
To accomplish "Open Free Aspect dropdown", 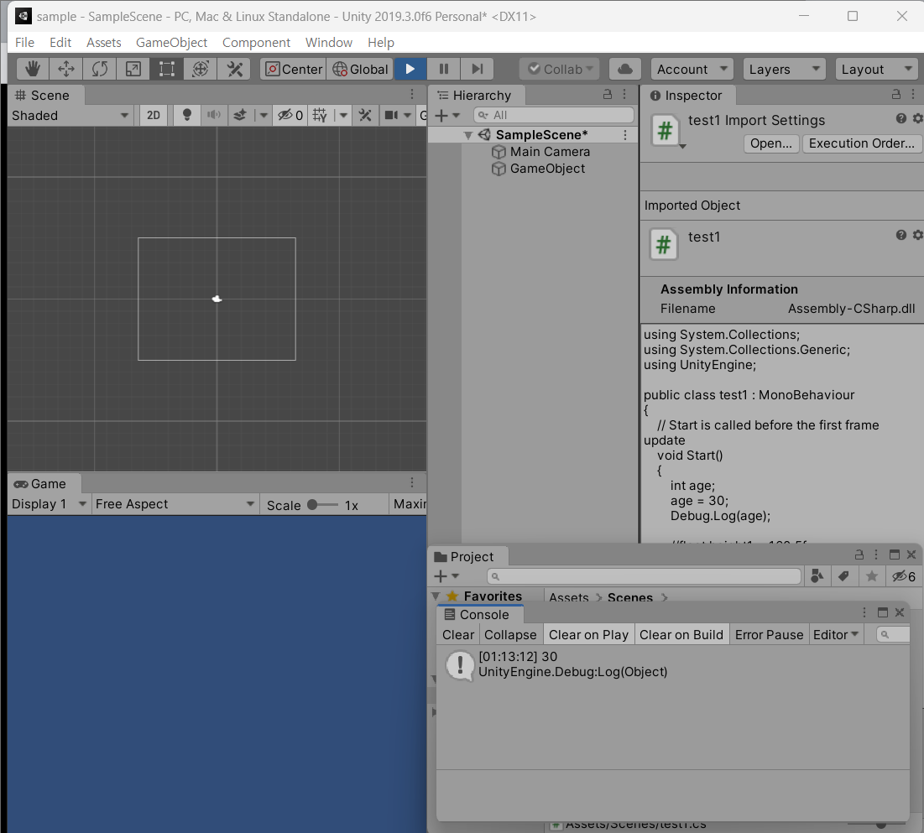I will point(175,503).
